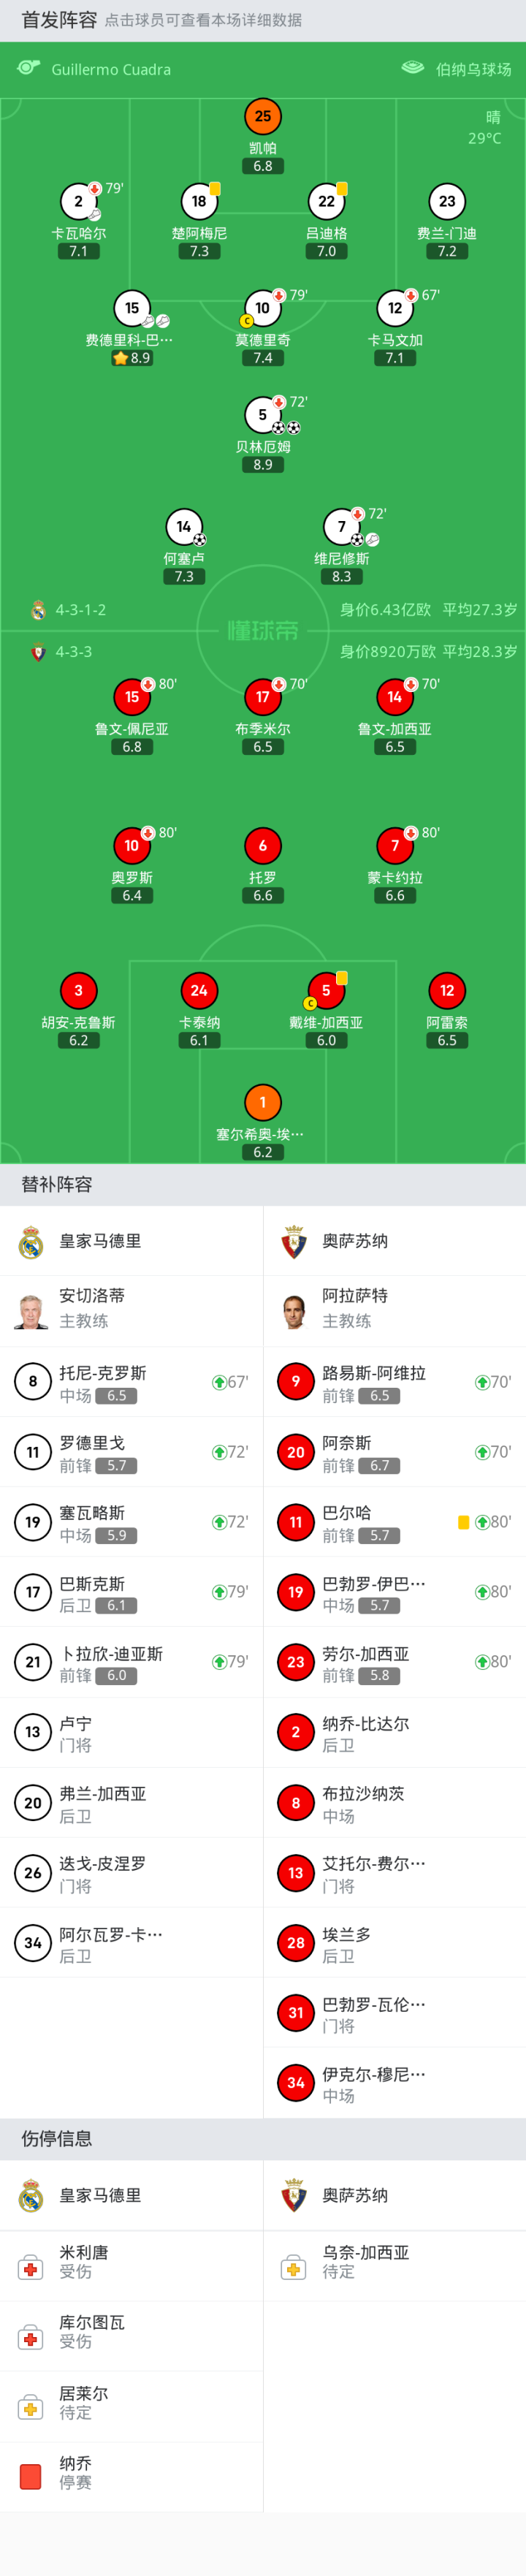Tap 费德里科-巴尔韦德 8.9 star rating badge
Screen dimensions: 526x2576
pos(132,358)
